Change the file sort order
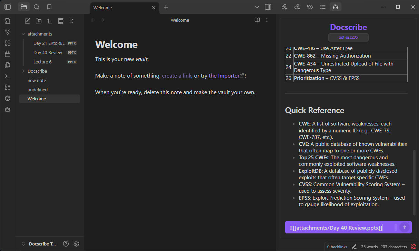Screen dimensions: 419x251 (x=50, y=21)
